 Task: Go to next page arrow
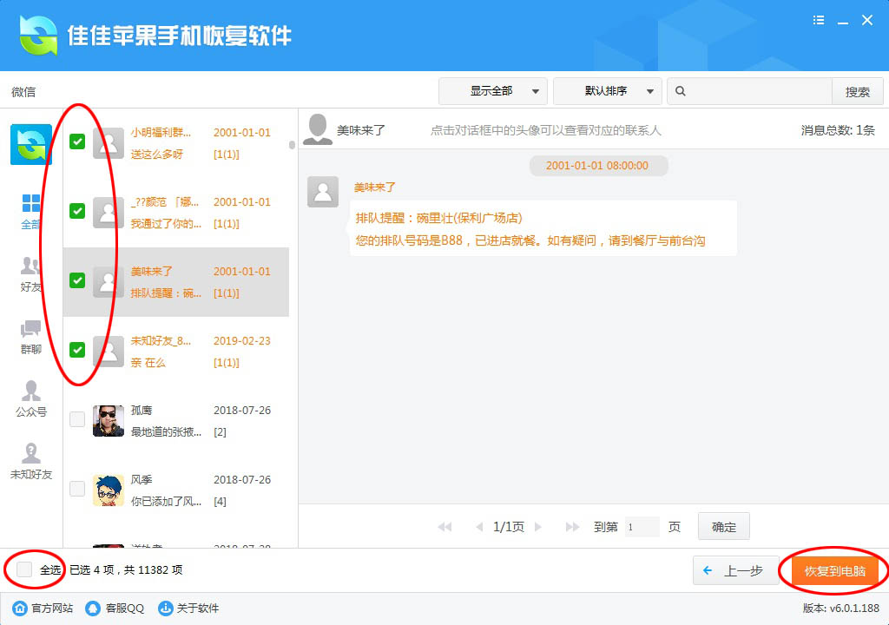[538, 527]
